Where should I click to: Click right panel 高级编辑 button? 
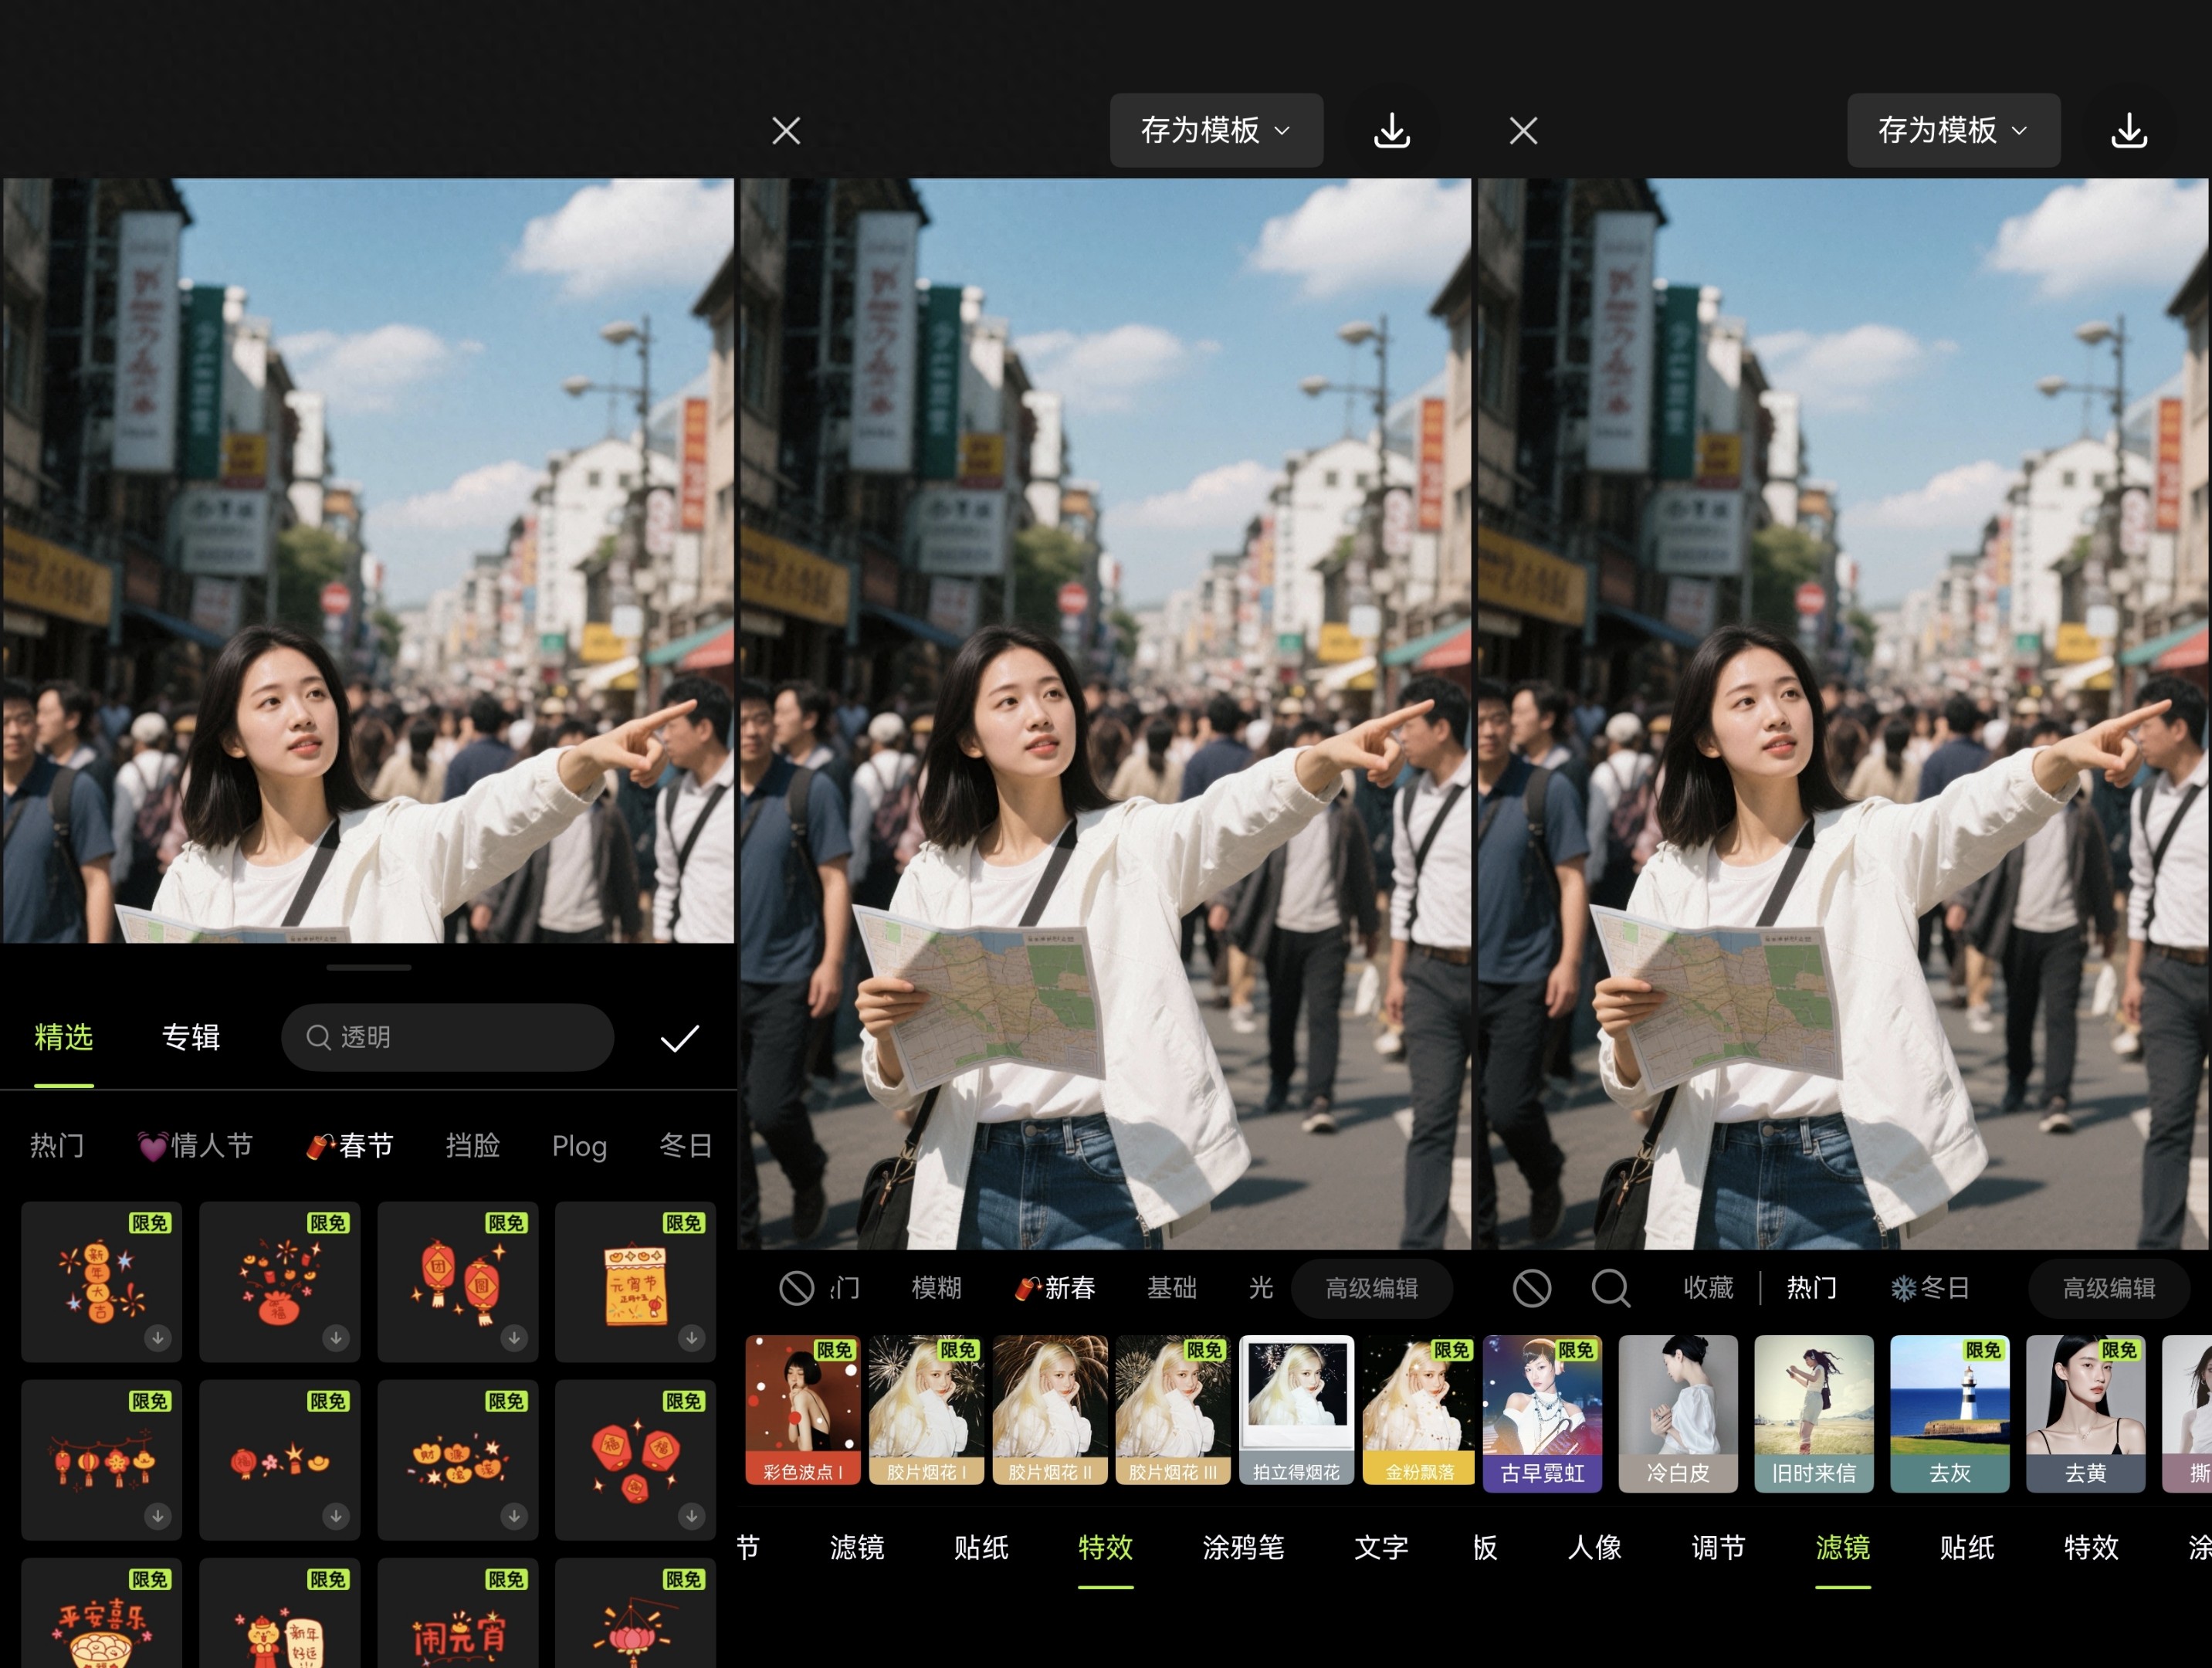2108,1288
